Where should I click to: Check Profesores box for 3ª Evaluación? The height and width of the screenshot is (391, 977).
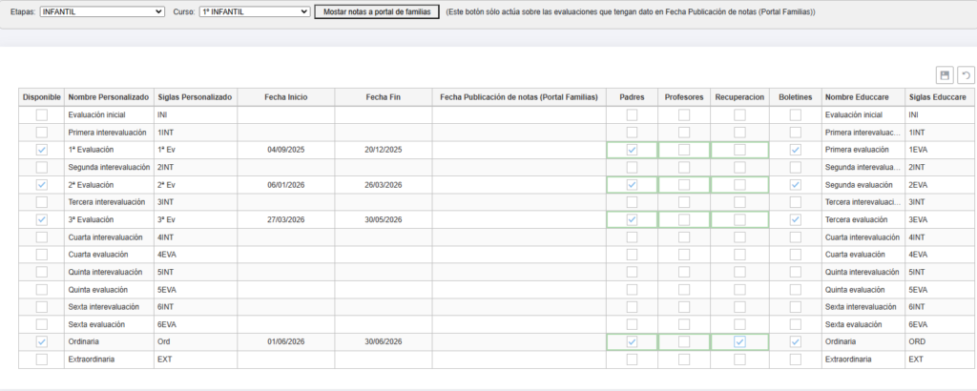(684, 219)
